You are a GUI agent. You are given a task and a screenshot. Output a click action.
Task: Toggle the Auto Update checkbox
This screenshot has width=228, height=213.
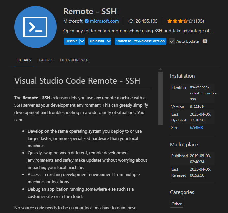pyautogui.click(x=172, y=41)
